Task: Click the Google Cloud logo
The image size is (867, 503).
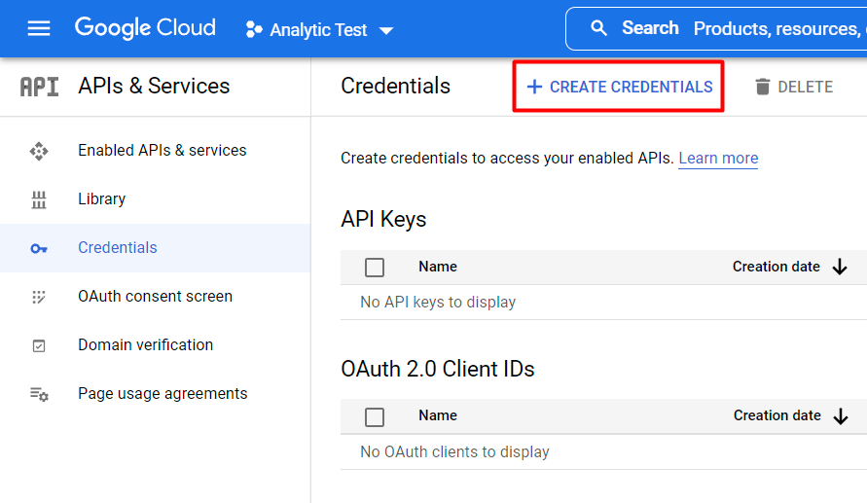Action: [x=145, y=28]
